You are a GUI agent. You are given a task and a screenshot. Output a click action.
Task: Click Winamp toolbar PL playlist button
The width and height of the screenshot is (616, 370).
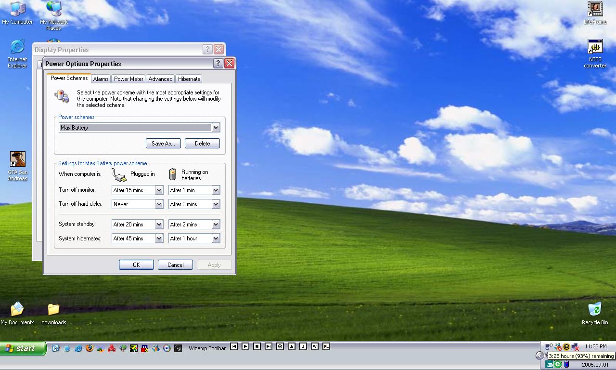tap(326, 346)
